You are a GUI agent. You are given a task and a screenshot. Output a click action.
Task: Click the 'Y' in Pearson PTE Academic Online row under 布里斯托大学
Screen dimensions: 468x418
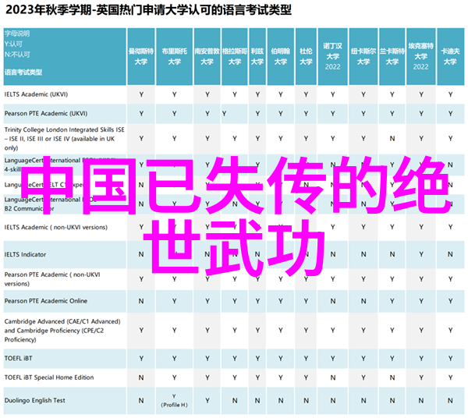[x=174, y=301]
